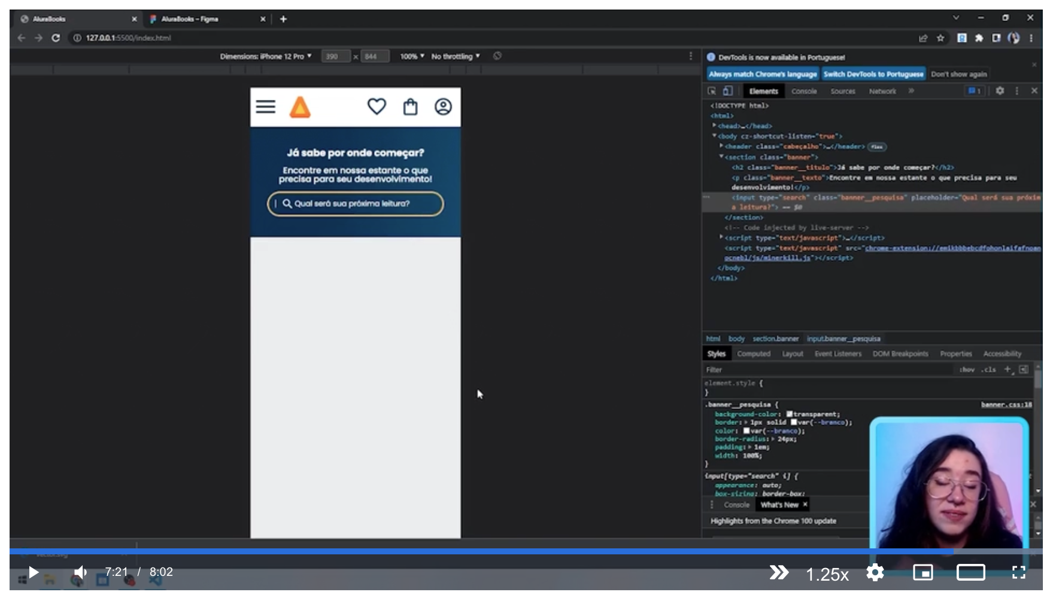
Task: Seek in the video progress bar
Action: [x=526, y=551]
